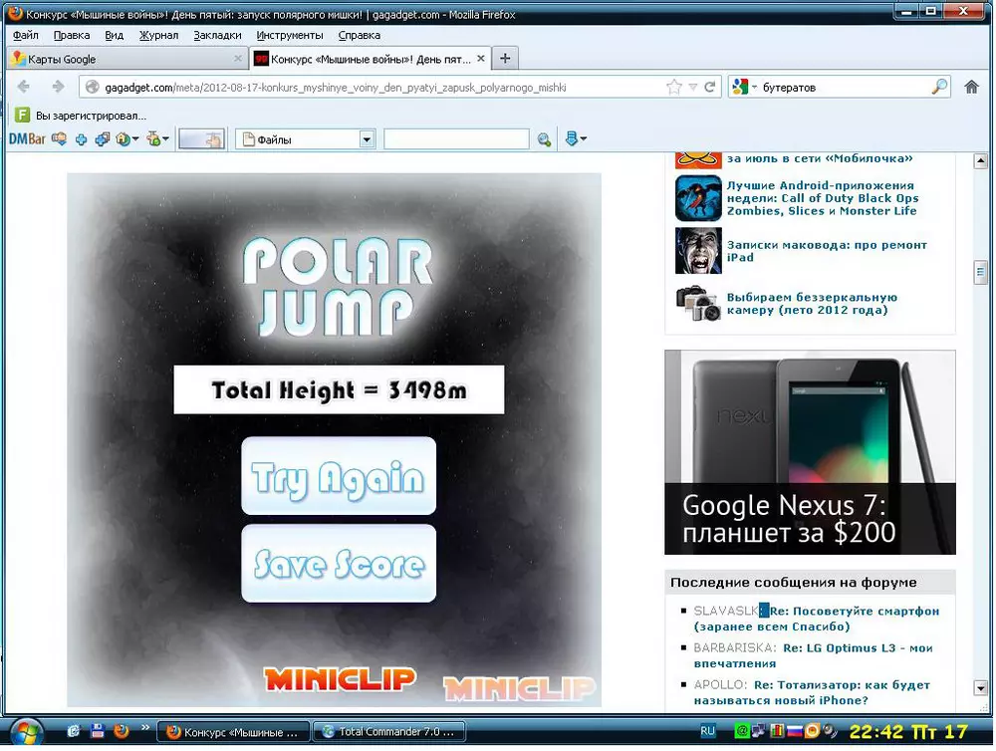Open a new tab with the plus button
The image size is (996, 751).
pyautogui.click(x=505, y=59)
